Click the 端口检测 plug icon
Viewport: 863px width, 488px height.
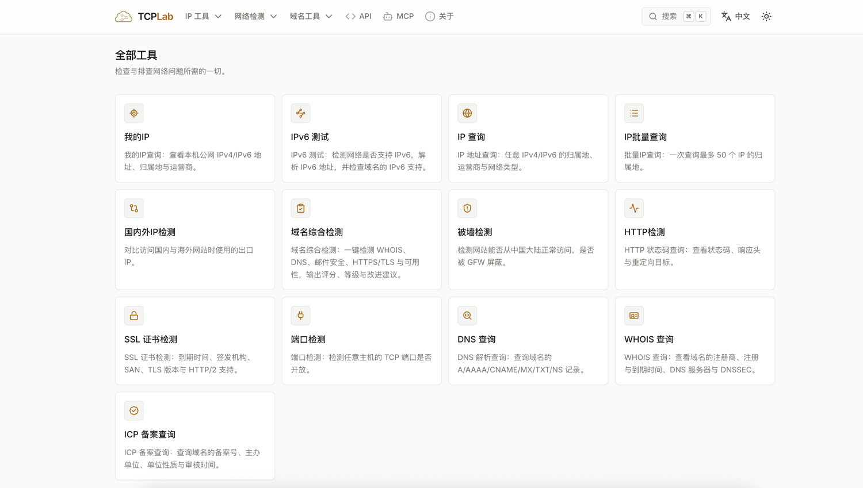pyautogui.click(x=300, y=316)
